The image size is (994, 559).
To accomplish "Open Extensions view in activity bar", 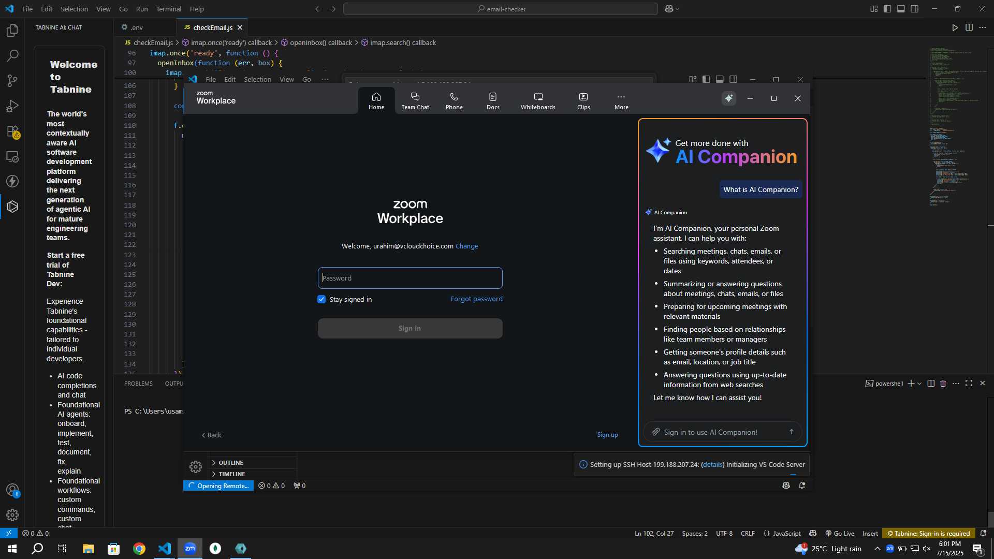I will 12,131.
